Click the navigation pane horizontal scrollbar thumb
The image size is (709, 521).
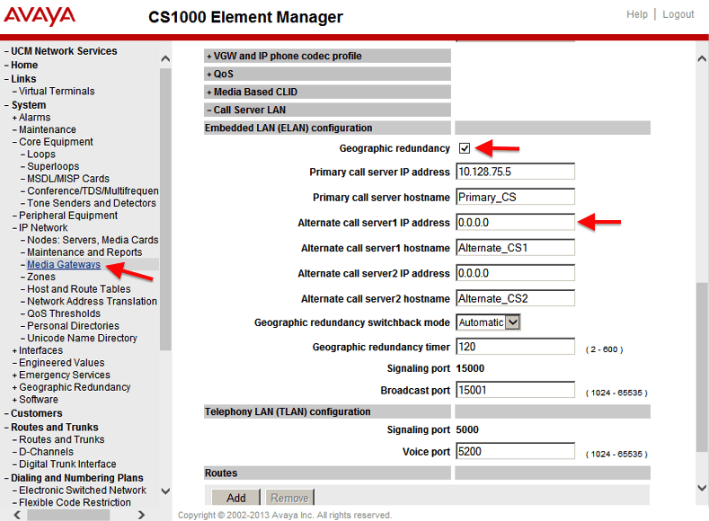click(68, 515)
